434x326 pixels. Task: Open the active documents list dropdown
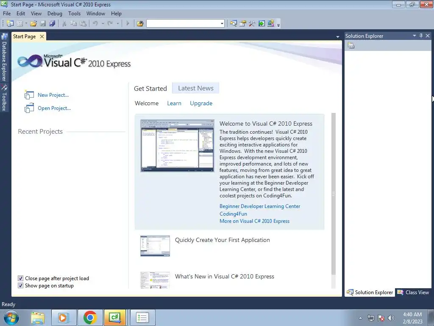pos(338,37)
